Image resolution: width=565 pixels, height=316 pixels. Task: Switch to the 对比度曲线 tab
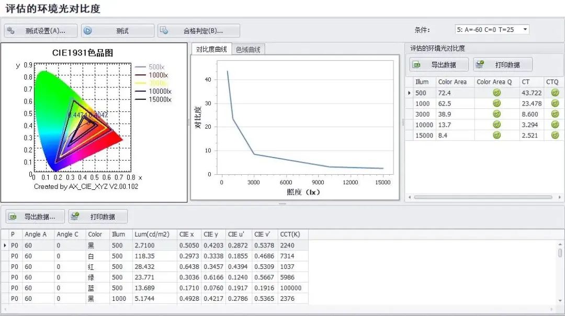(x=211, y=49)
